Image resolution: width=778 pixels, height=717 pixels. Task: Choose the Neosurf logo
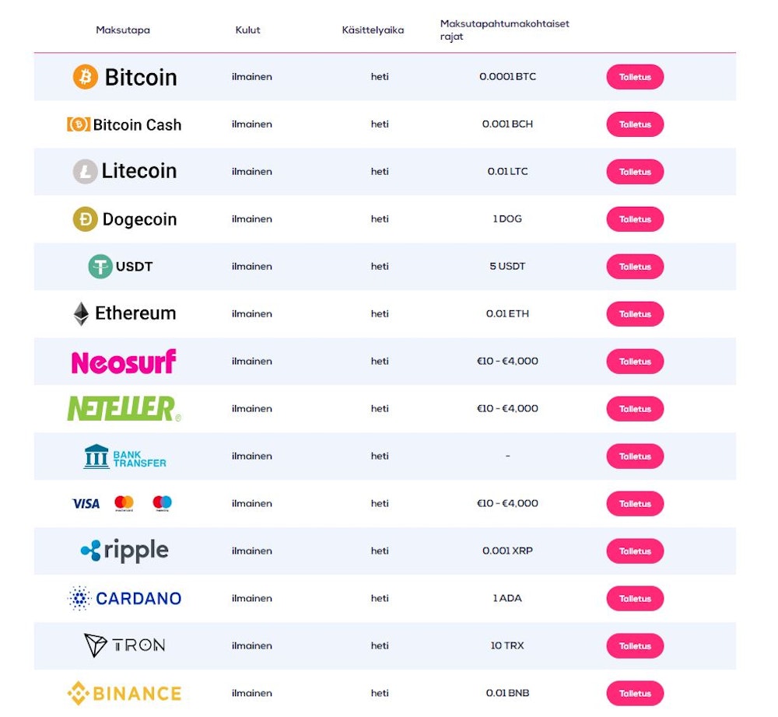pyautogui.click(x=124, y=362)
